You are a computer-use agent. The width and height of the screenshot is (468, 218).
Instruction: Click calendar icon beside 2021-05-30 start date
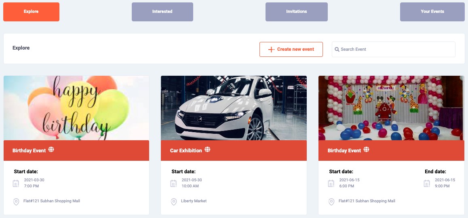click(174, 183)
